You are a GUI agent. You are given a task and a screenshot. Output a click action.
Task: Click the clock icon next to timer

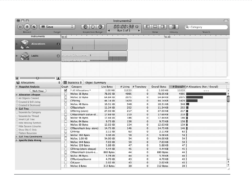(137, 27)
